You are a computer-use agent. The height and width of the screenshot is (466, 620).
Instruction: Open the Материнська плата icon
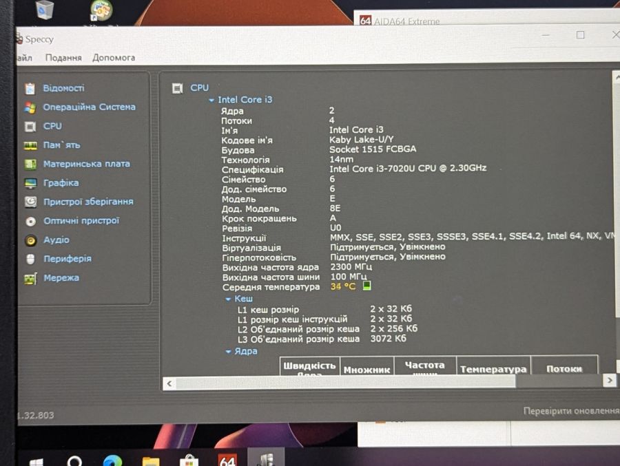pyautogui.click(x=30, y=164)
